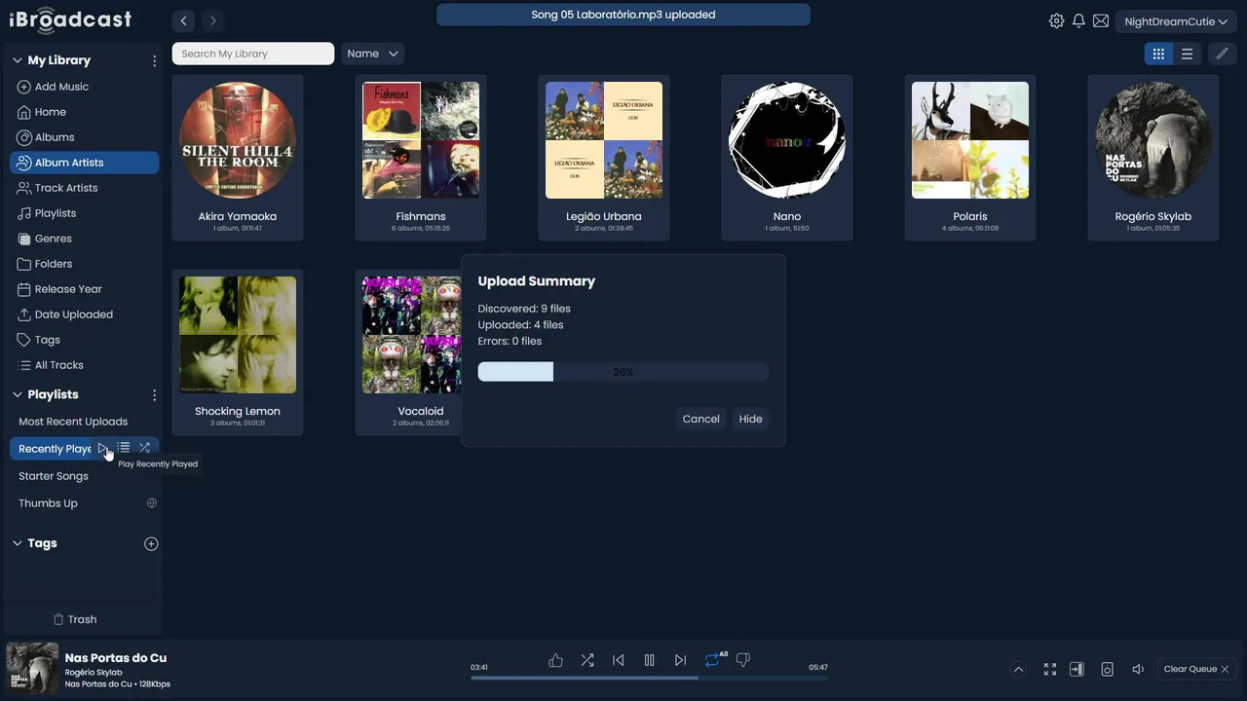Seek on the track progress bar
Image resolution: width=1247 pixels, height=701 pixels.
click(x=649, y=678)
